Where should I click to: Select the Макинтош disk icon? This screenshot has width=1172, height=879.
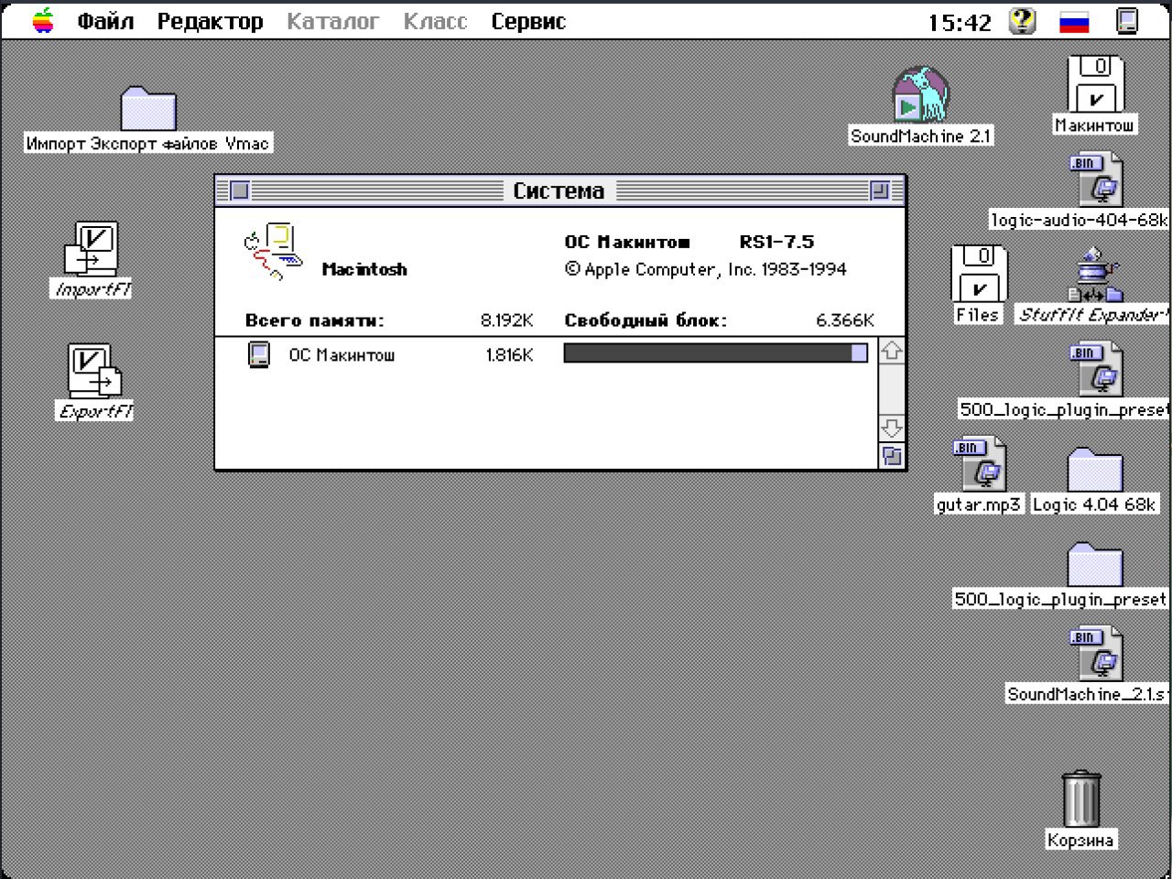[1095, 84]
